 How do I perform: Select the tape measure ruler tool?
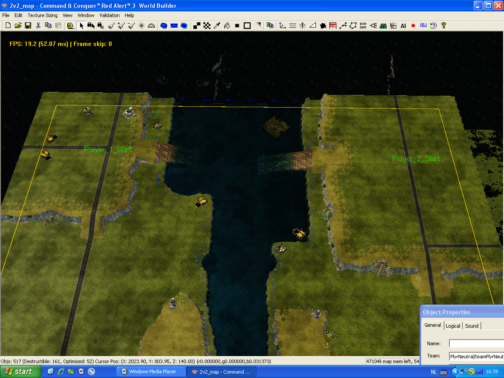click(x=70, y=25)
